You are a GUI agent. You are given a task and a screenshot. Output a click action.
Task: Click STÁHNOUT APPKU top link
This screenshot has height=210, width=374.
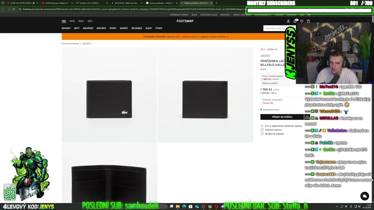(x=179, y=15)
